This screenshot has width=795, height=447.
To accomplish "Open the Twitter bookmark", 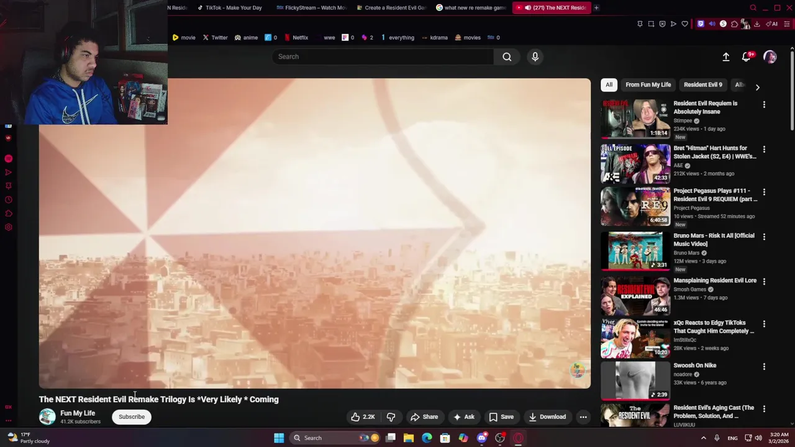I will (x=215, y=37).
